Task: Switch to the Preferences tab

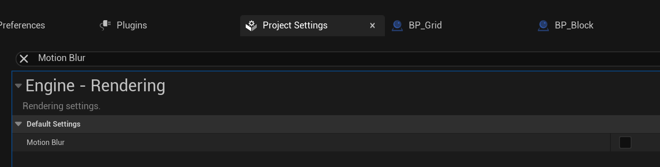Action: [x=22, y=25]
